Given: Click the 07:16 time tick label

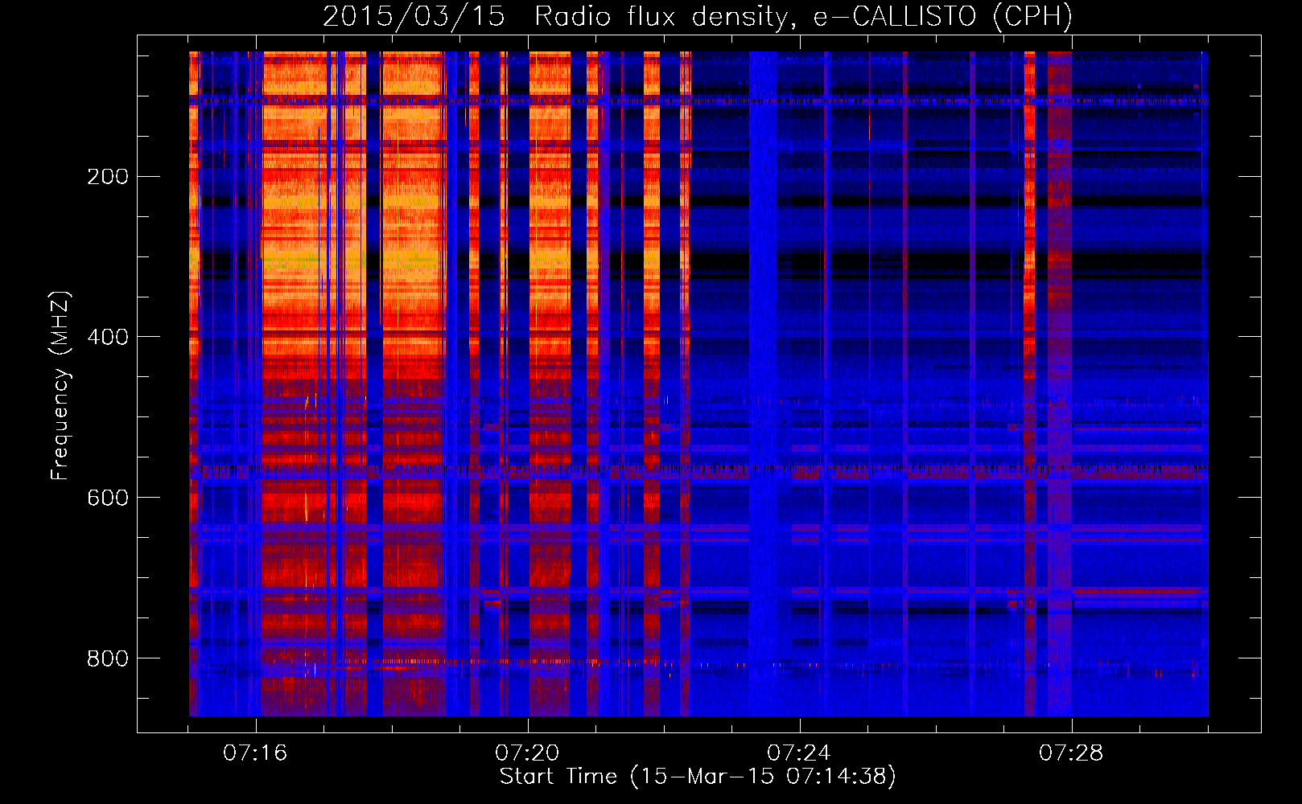Looking at the screenshot, I should (255, 753).
